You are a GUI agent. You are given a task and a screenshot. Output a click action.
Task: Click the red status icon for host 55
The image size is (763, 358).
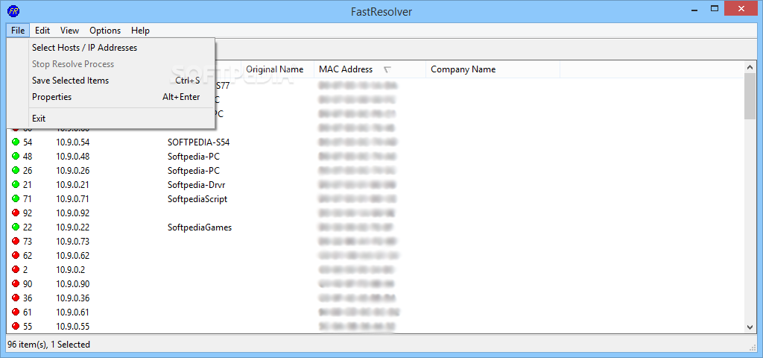point(16,326)
